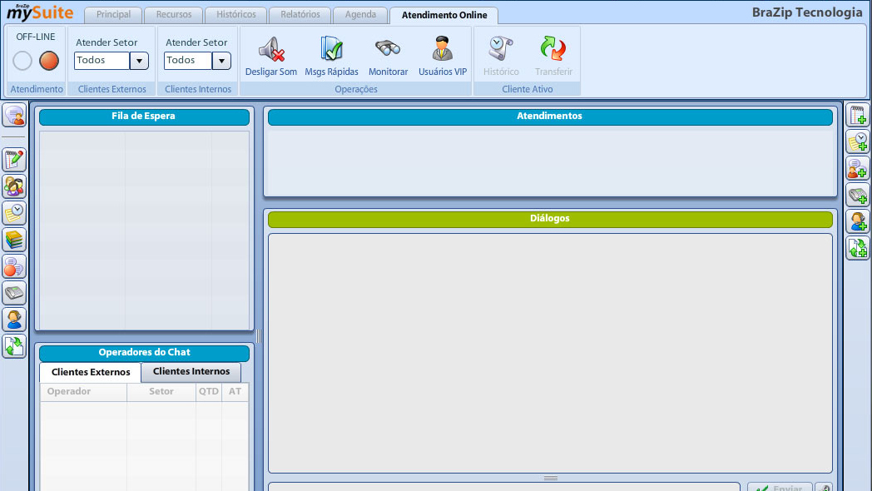Click the Setor column header
872x491 pixels.
pyautogui.click(x=161, y=391)
